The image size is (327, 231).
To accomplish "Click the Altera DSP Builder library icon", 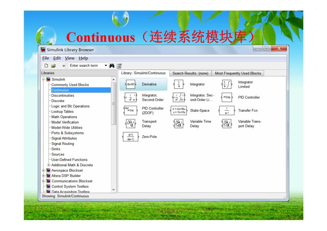I will [x=48, y=176].
